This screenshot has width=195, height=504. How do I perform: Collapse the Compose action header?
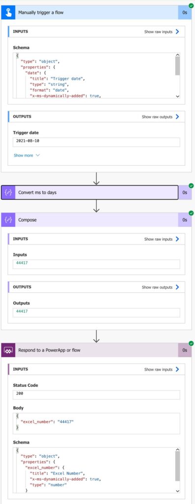pyautogui.click(x=96, y=220)
